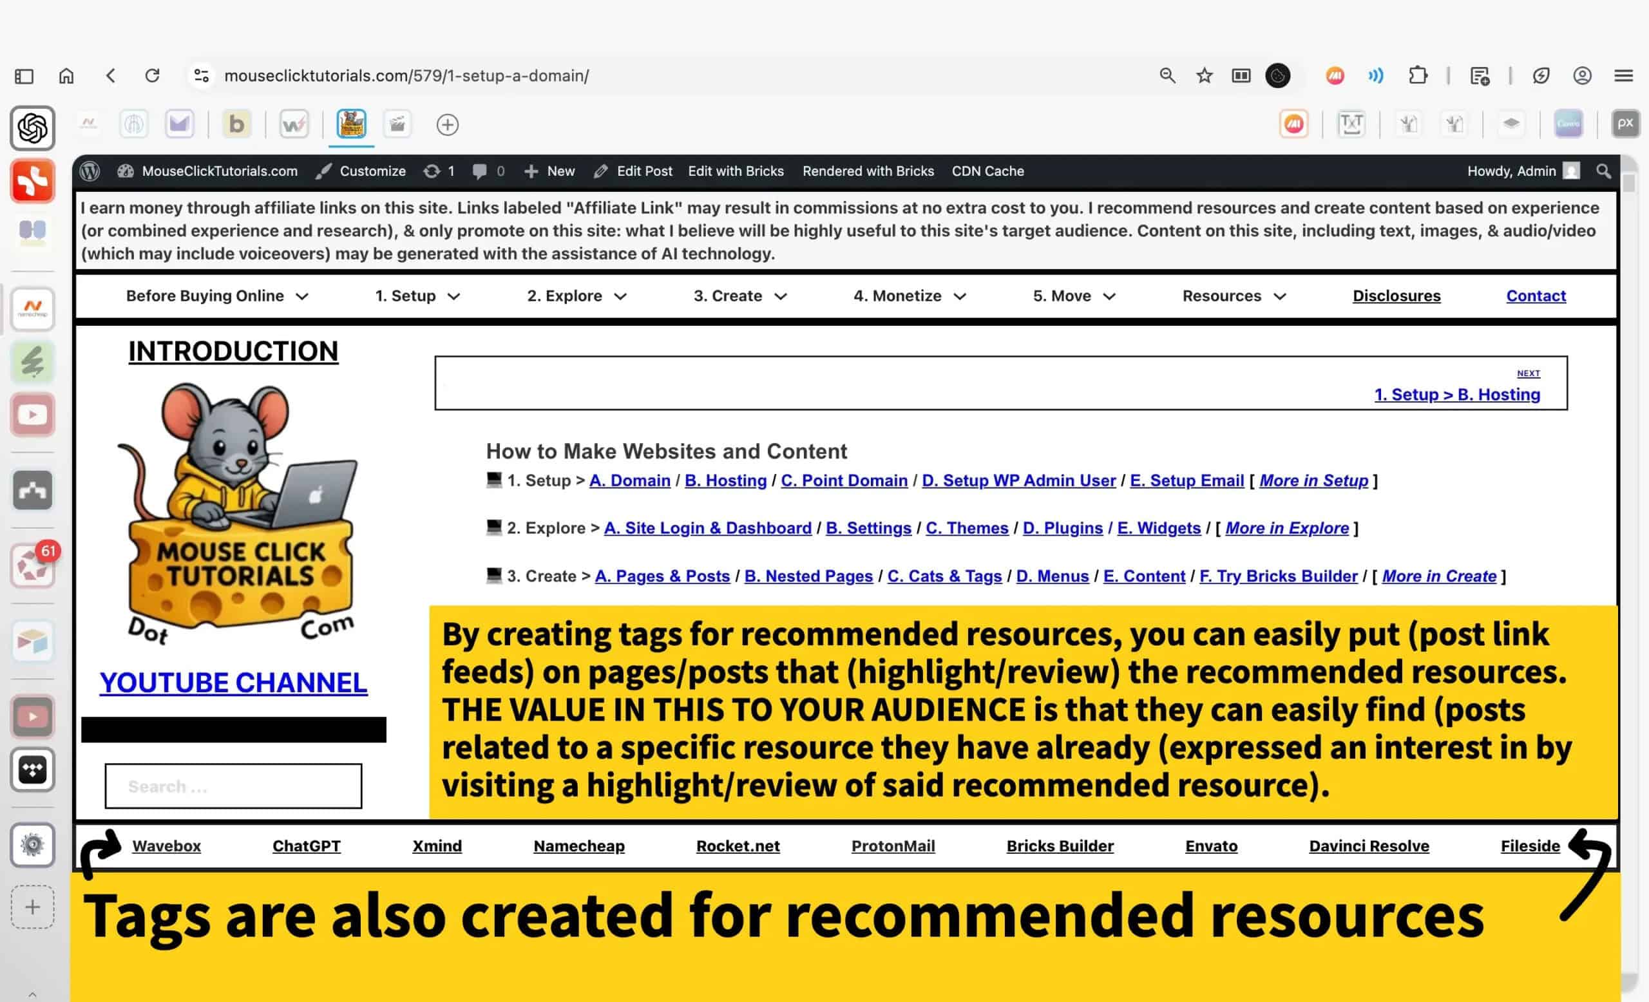Go to next post 1. Setup > B. Hosting
Screen dimensions: 1649x1002
pos(1457,395)
